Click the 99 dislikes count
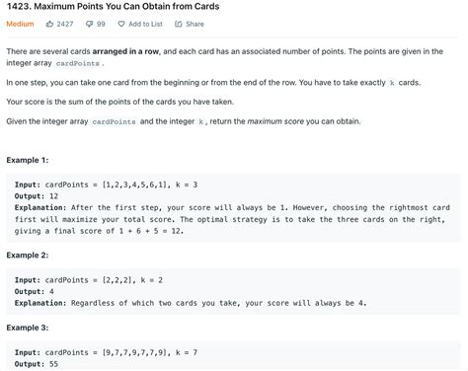The width and height of the screenshot is (468, 371). coord(101,24)
